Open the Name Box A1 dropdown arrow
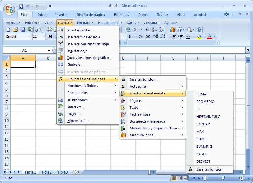This screenshot has height=183, width=253. tap(49, 51)
